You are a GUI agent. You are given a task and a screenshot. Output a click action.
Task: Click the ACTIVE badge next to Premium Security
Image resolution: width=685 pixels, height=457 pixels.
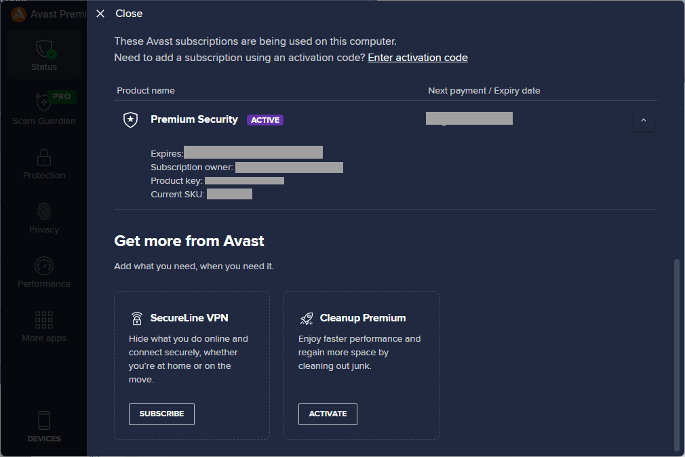tap(265, 120)
